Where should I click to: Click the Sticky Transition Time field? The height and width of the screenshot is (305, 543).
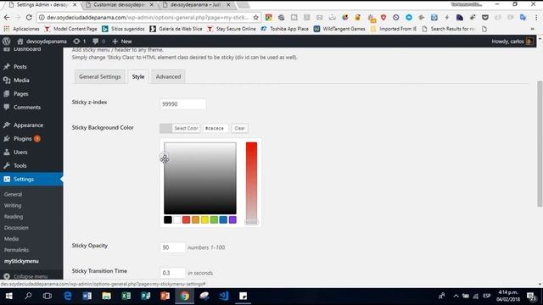tap(172, 273)
